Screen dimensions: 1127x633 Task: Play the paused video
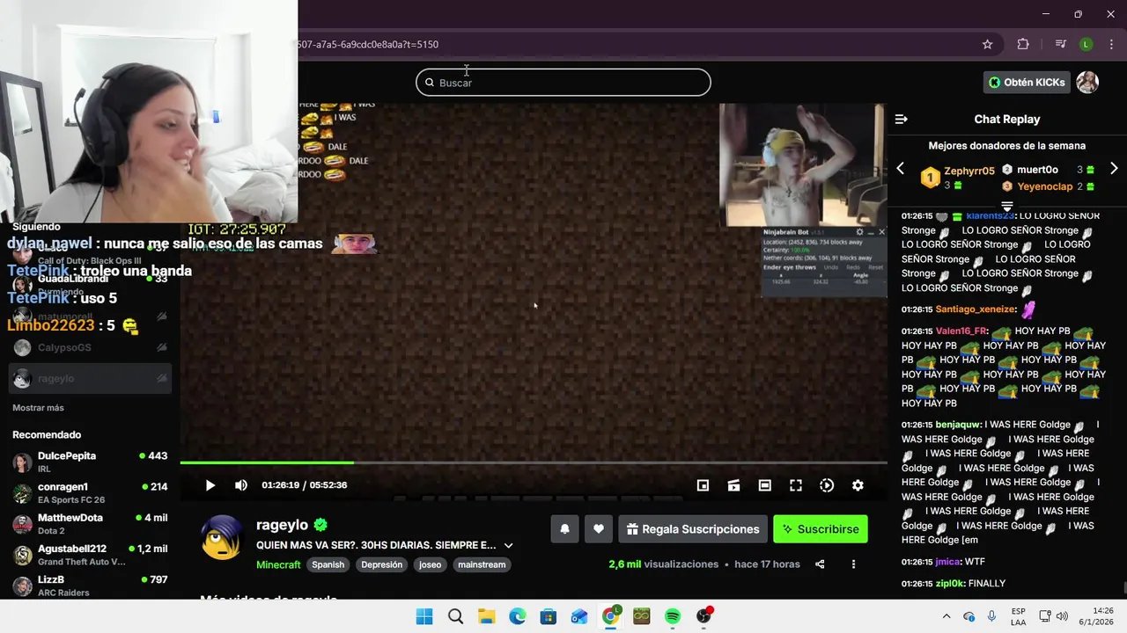[x=210, y=485]
